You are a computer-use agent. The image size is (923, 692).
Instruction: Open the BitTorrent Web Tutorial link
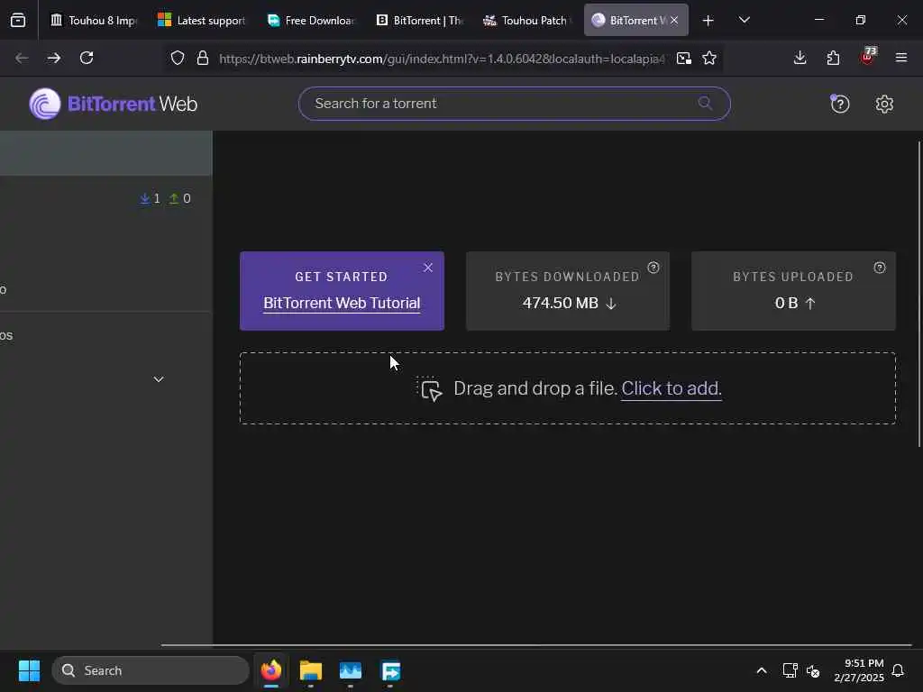[342, 303]
